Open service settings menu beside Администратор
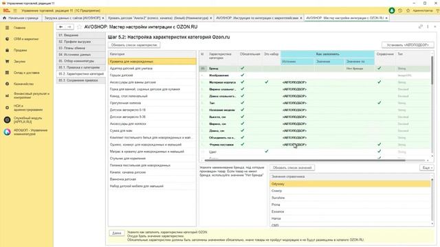The image size is (440, 247). 437,11
